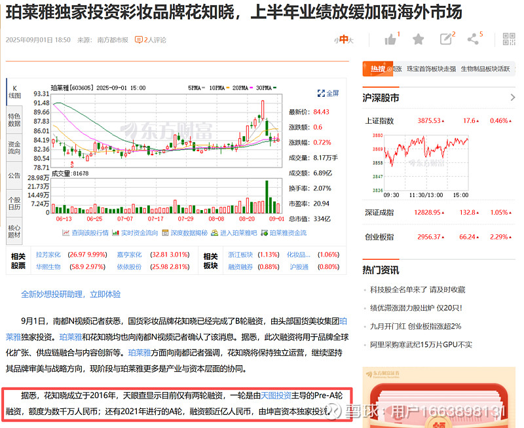Click related stock 嘉亨家化
Image resolution: width=524 pixels, height=428 pixels.
(x=129, y=255)
